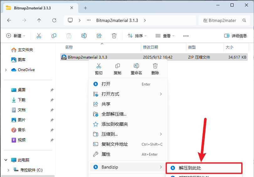Click the Forward navigation arrow

coord(24,20)
